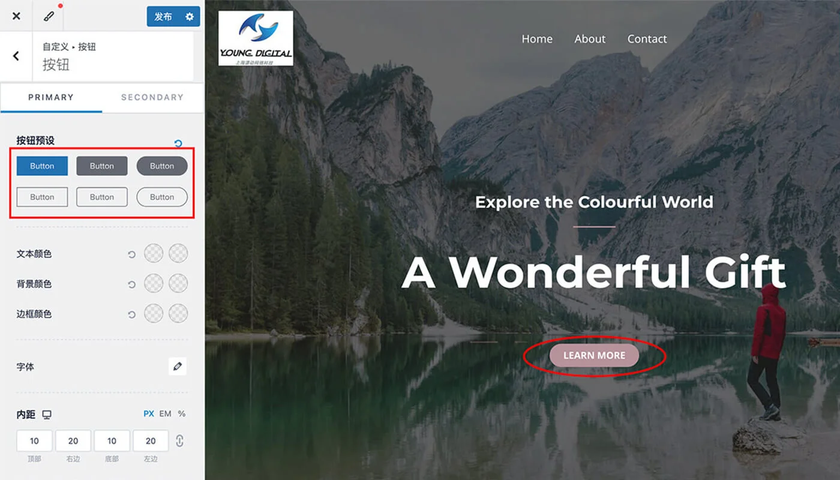Toggle the linked padding values icon

pyautogui.click(x=179, y=441)
